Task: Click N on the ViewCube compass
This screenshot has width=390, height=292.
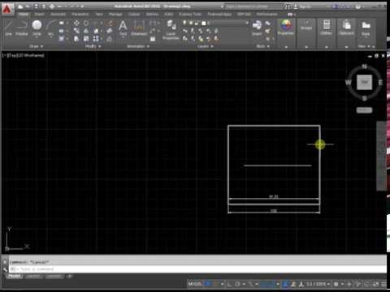Action: pyautogui.click(x=365, y=67)
